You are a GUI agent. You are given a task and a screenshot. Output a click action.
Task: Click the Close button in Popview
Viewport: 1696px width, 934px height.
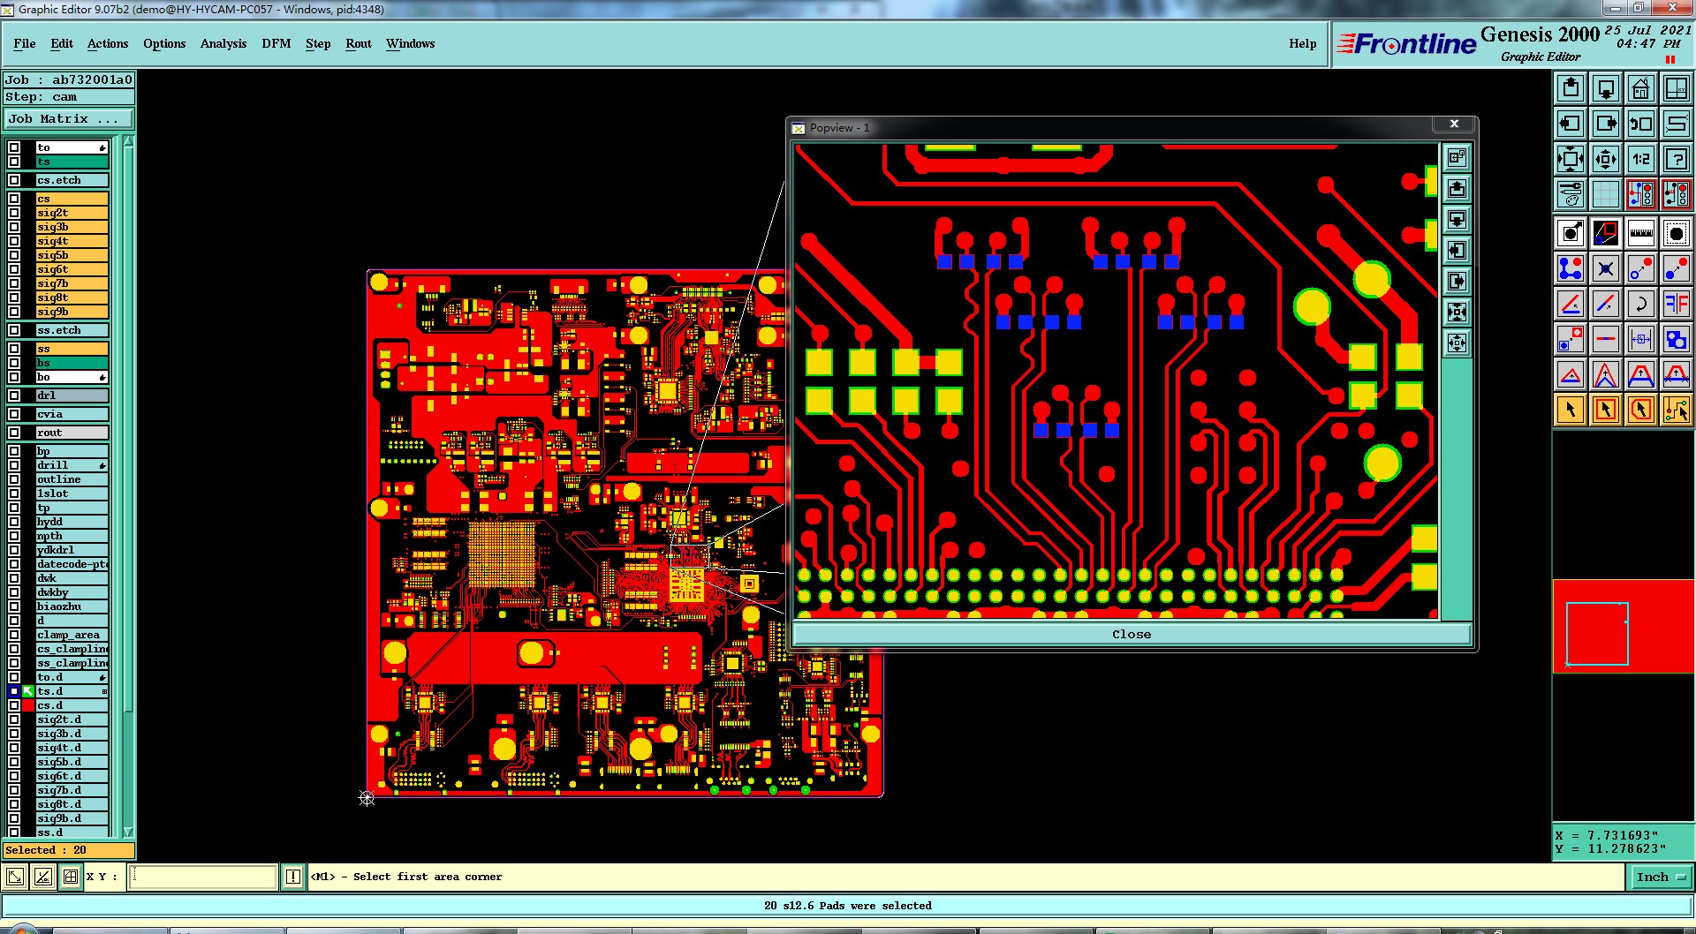[x=1132, y=634]
